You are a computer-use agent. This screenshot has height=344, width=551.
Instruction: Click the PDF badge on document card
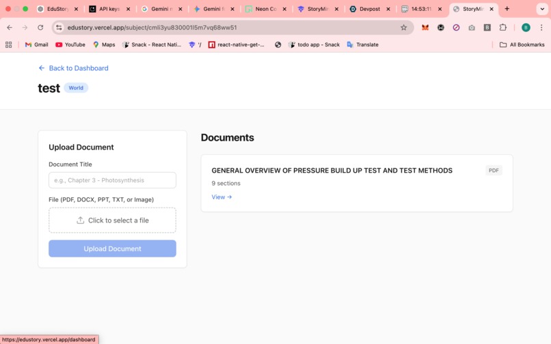click(494, 170)
